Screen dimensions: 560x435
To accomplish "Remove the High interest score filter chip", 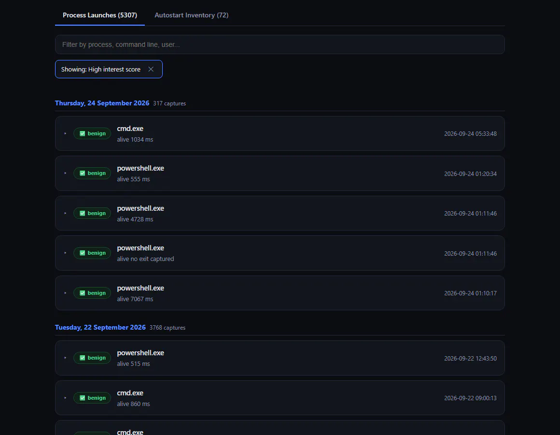I will tap(151, 69).
